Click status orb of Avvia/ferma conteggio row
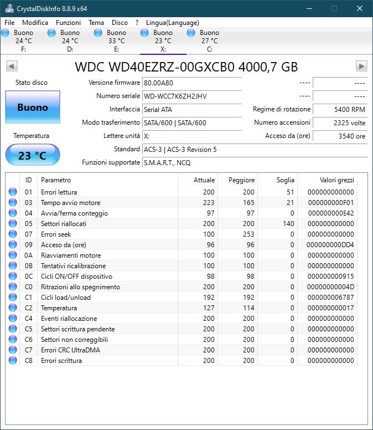373x430 pixels. tap(13, 213)
